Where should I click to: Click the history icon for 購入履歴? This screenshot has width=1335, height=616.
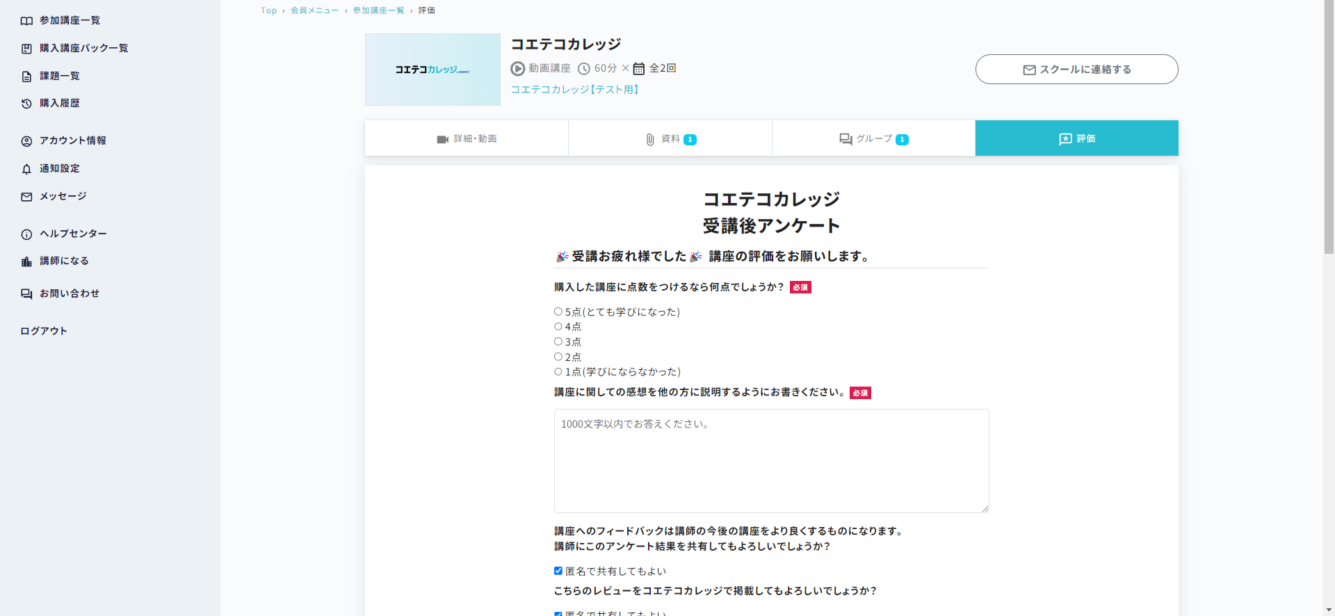click(26, 104)
